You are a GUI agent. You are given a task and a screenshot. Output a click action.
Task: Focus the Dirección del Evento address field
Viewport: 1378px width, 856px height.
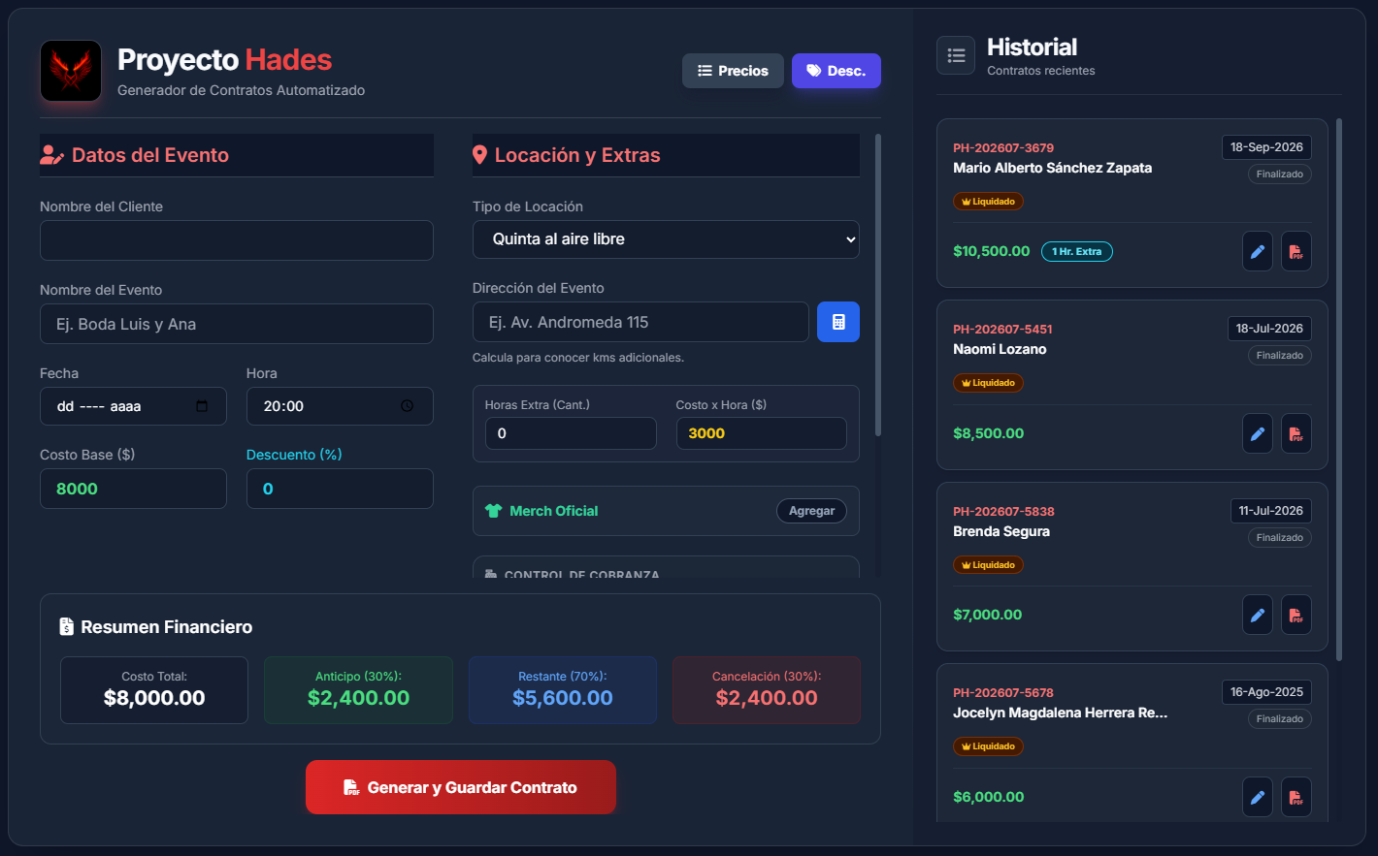coord(640,322)
